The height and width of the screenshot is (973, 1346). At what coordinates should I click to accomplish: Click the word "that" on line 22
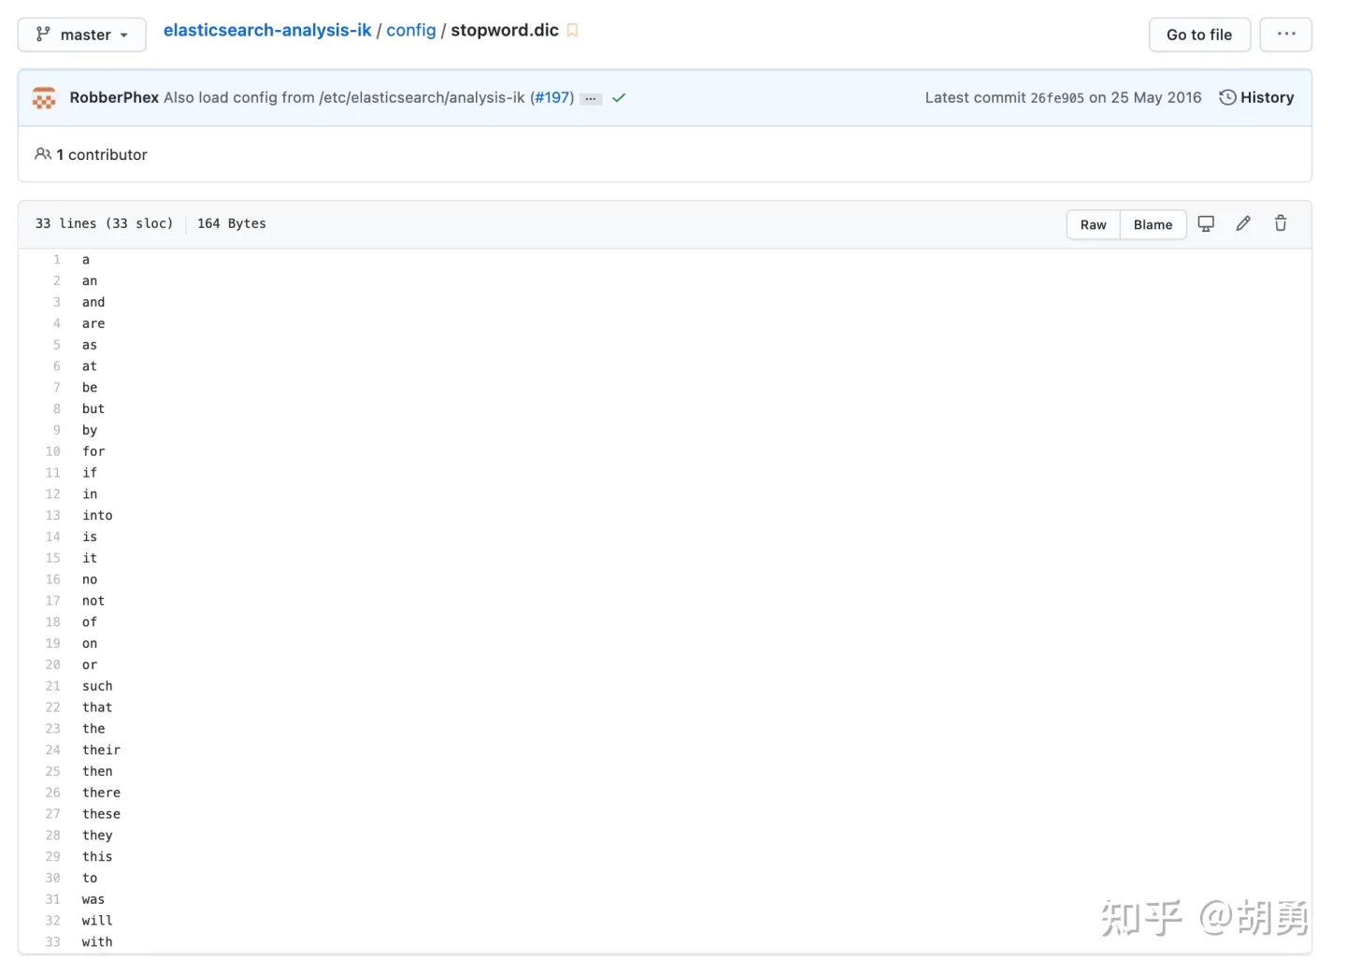(x=97, y=708)
